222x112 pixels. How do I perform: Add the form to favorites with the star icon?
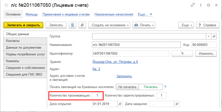(6, 5)
